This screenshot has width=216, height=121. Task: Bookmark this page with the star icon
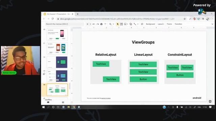[185, 19]
